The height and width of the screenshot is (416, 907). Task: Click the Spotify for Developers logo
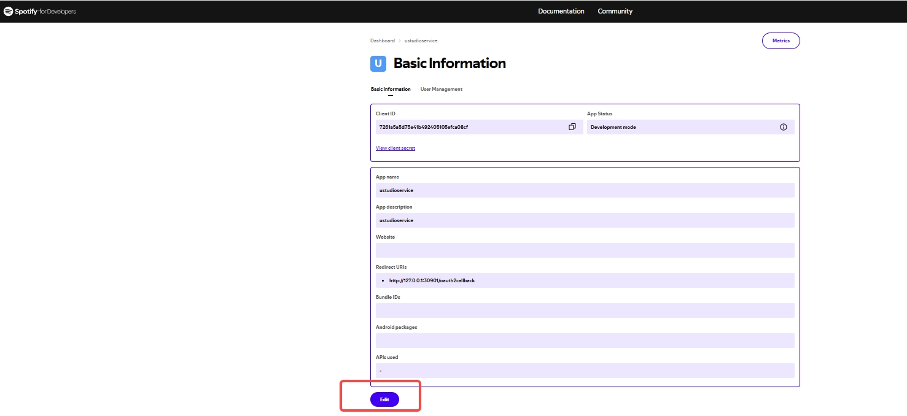40,11
